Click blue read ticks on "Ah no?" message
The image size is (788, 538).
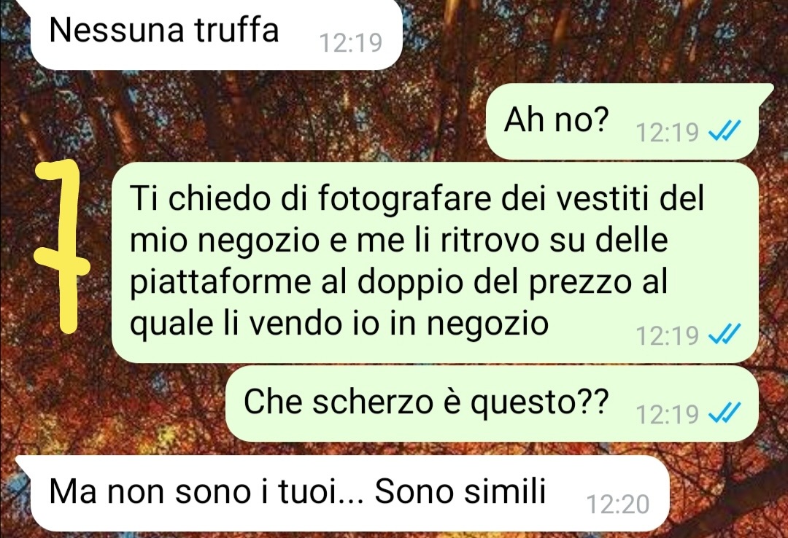[724, 132]
